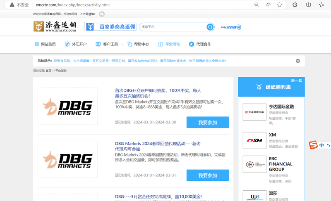Screen dimensions: 331x201
Task: Click the zoom out magnifier icon in address bar
Action: click(256, 5)
